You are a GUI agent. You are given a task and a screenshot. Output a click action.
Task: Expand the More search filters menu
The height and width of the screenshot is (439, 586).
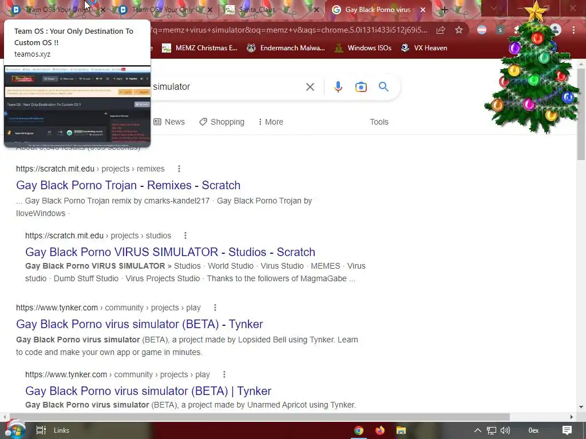pyautogui.click(x=271, y=122)
